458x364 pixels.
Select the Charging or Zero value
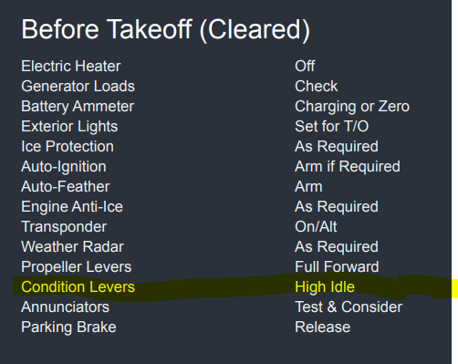(352, 107)
